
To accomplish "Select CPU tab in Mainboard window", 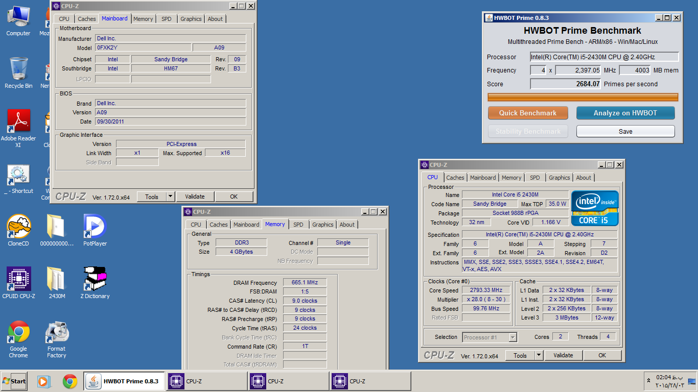I will [x=64, y=19].
